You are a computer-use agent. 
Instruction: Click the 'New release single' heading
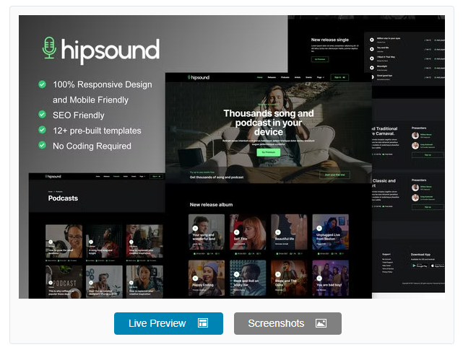point(330,40)
